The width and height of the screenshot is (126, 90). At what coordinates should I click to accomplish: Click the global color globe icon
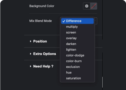click(x=87, y=6)
